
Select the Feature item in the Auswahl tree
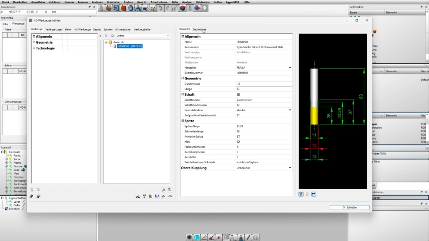[18, 166]
